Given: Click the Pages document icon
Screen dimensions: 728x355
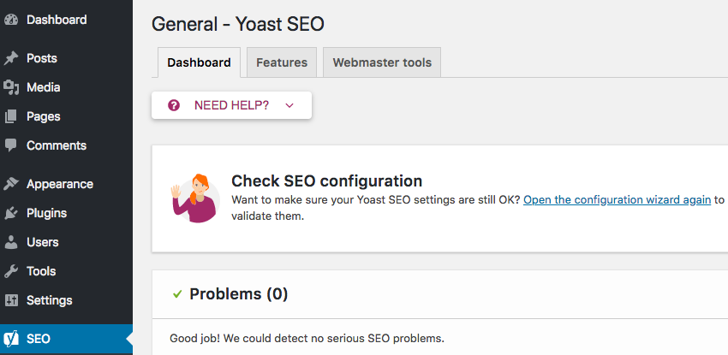Looking at the screenshot, I should tap(10, 117).
